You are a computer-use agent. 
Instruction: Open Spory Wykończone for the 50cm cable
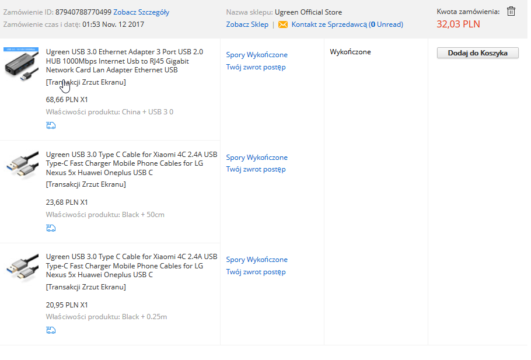pyautogui.click(x=257, y=158)
